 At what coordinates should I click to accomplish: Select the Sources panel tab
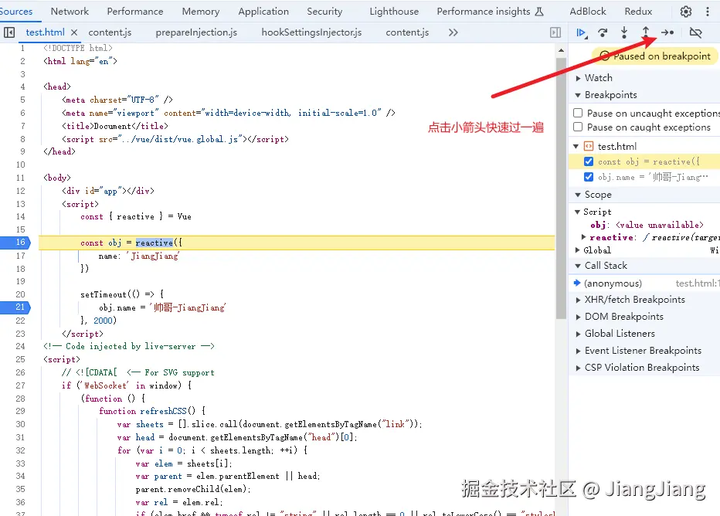coord(16,12)
